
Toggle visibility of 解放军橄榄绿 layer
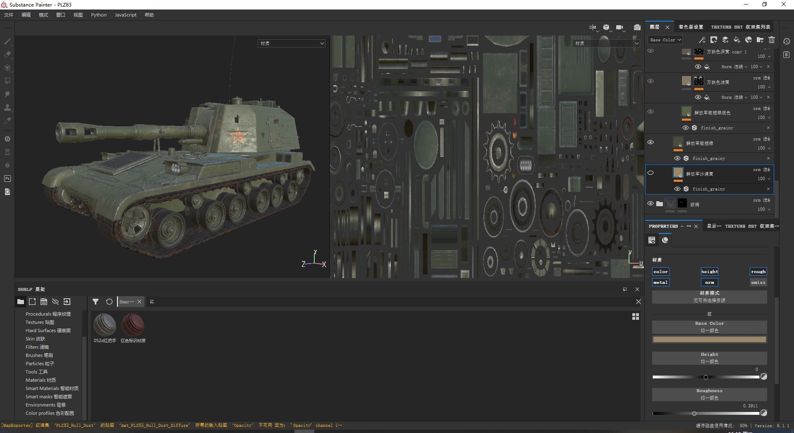pos(651,143)
